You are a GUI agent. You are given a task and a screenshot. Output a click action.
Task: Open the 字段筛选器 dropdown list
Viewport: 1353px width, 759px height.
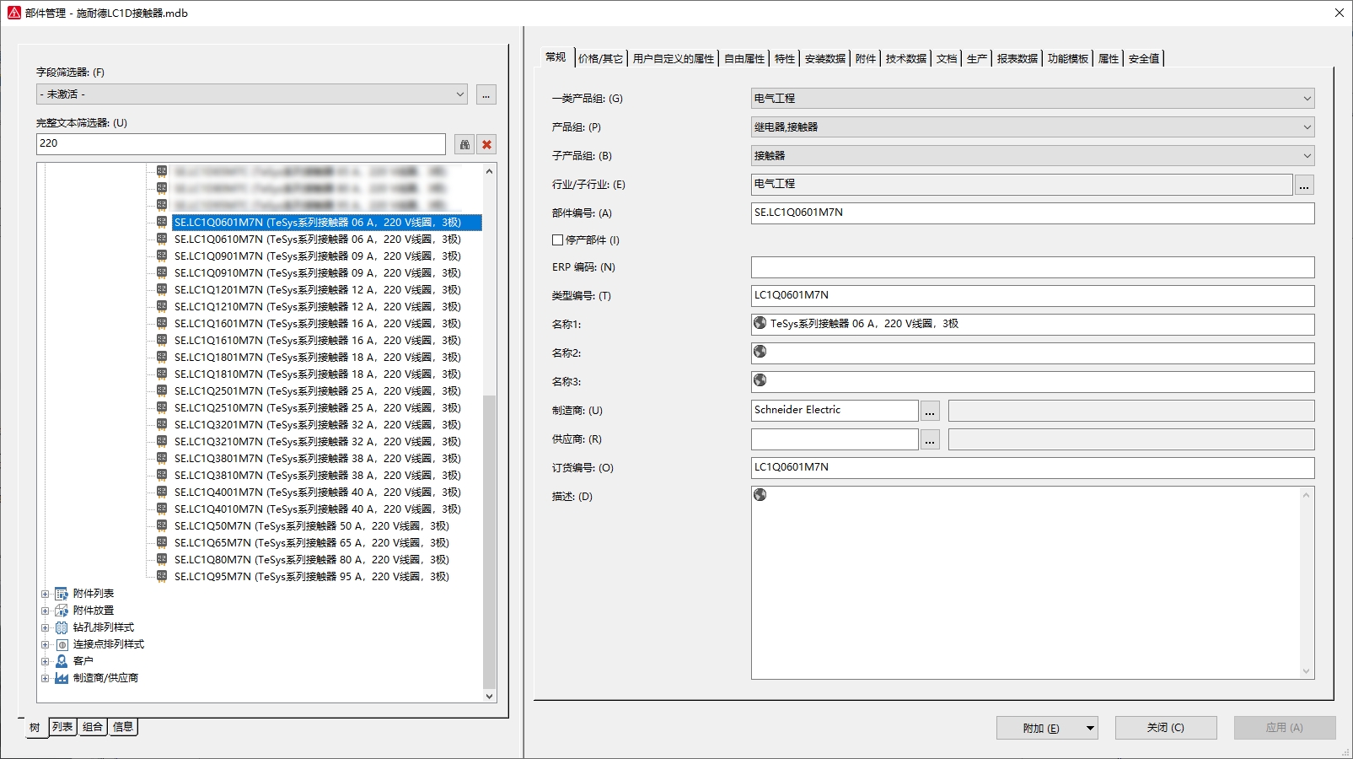click(x=459, y=94)
